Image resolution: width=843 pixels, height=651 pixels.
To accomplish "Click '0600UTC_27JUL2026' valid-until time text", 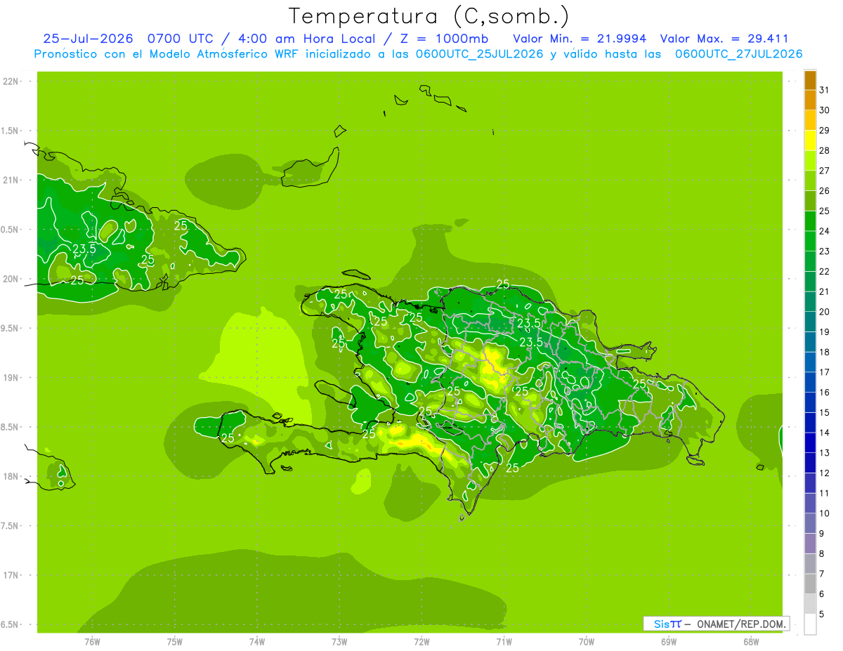I will tap(739, 54).
